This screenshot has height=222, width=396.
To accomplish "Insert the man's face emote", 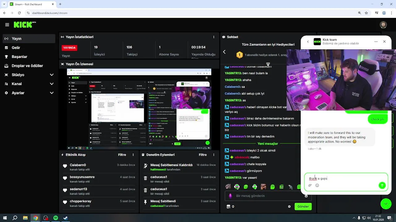I will click(x=263, y=187).
